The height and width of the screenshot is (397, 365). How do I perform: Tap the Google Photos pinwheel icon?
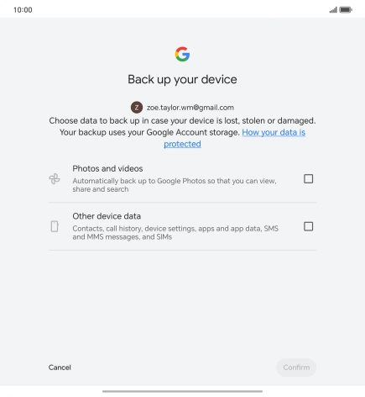click(x=55, y=179)
